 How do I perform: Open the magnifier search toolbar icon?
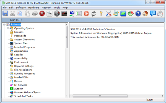50,14
